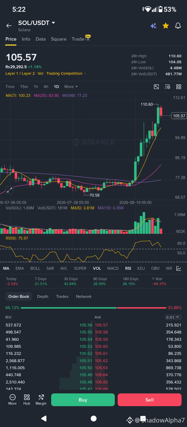Toggle the BOLL indicator
This screenshot has width=187, height=427.
click(x=35, y=268)
